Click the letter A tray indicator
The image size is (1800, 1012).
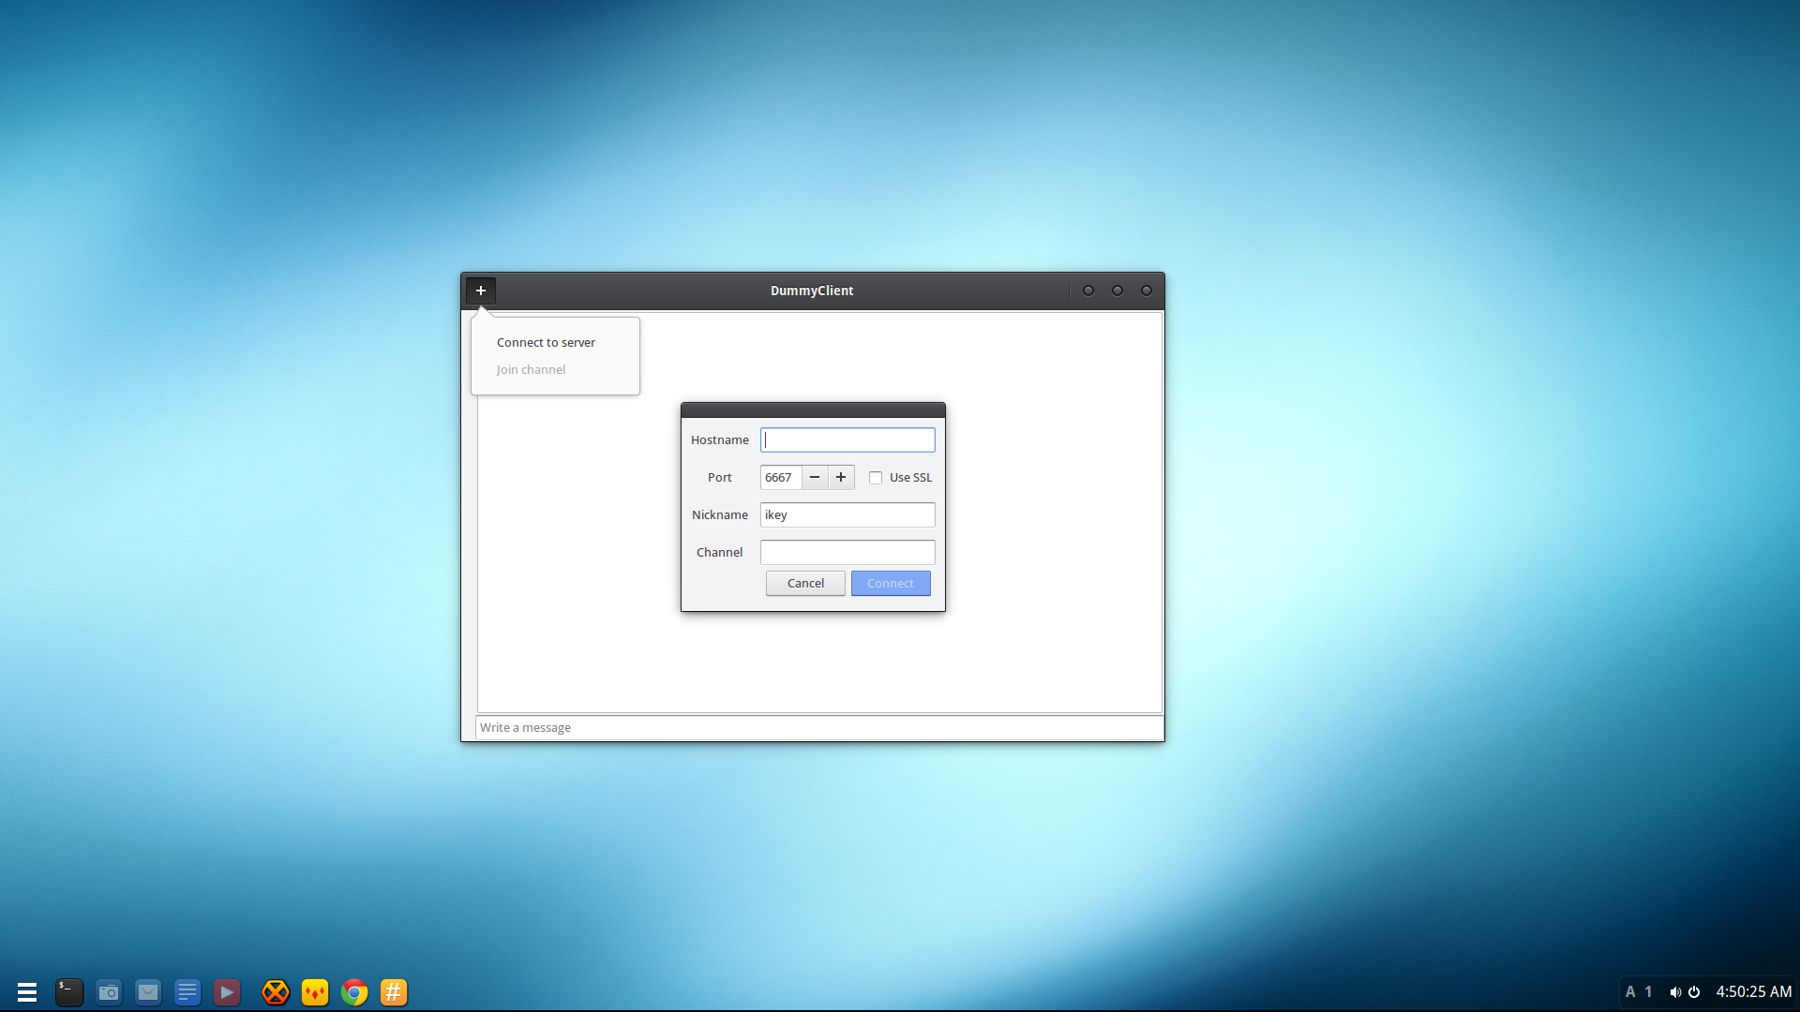tap(1630, 991)
